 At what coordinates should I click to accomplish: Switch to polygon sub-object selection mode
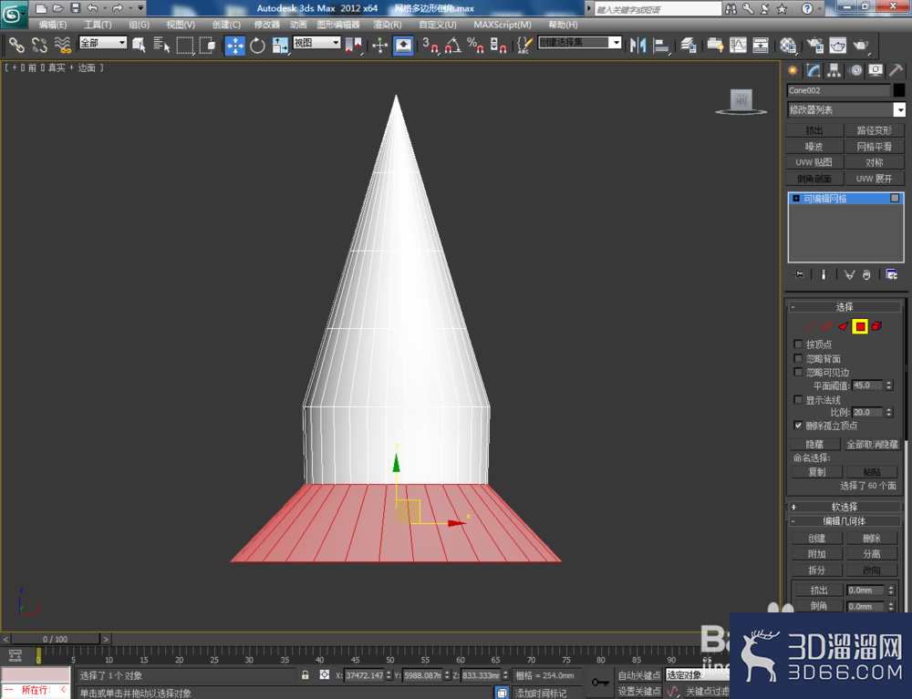[860, 326]
